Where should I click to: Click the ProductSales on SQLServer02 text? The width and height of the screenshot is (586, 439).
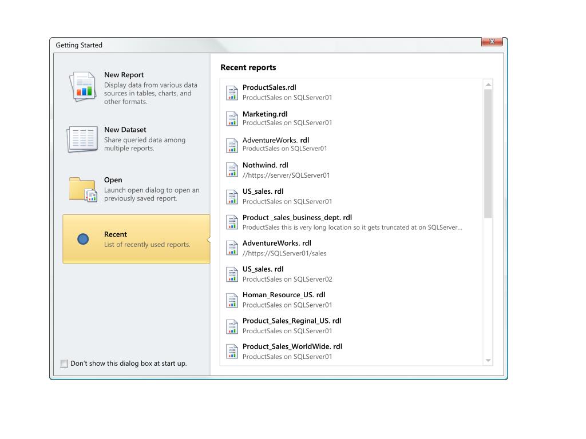[287, 279]
